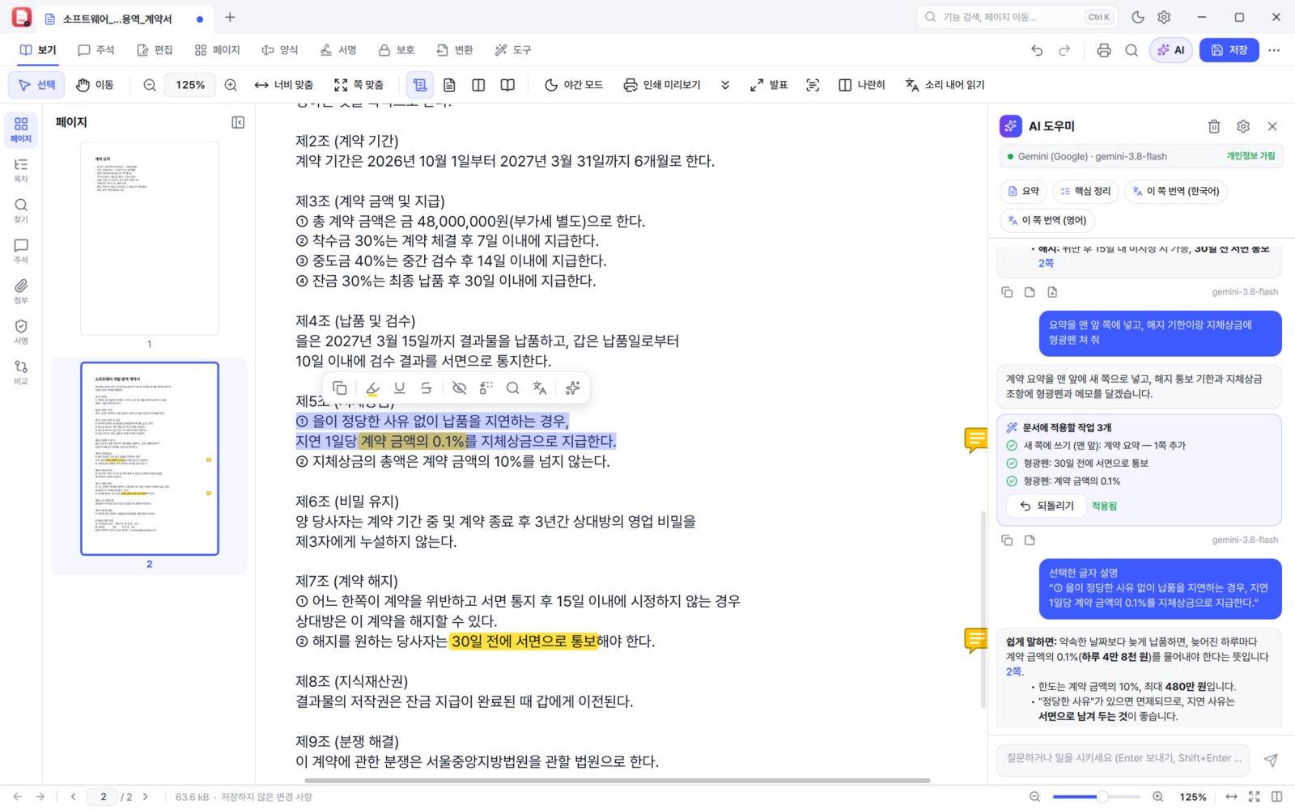
Task: Open the 125% zoom level field
Action: pos(190,85)
